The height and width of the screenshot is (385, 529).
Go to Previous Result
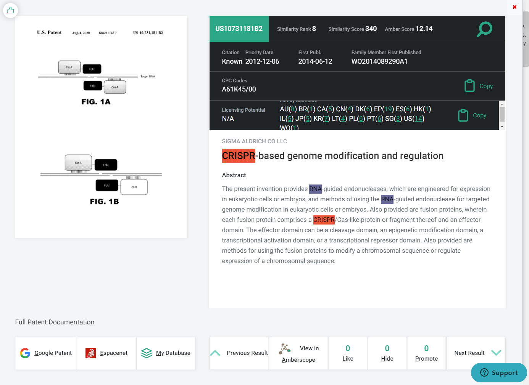[x=239, y=353]
